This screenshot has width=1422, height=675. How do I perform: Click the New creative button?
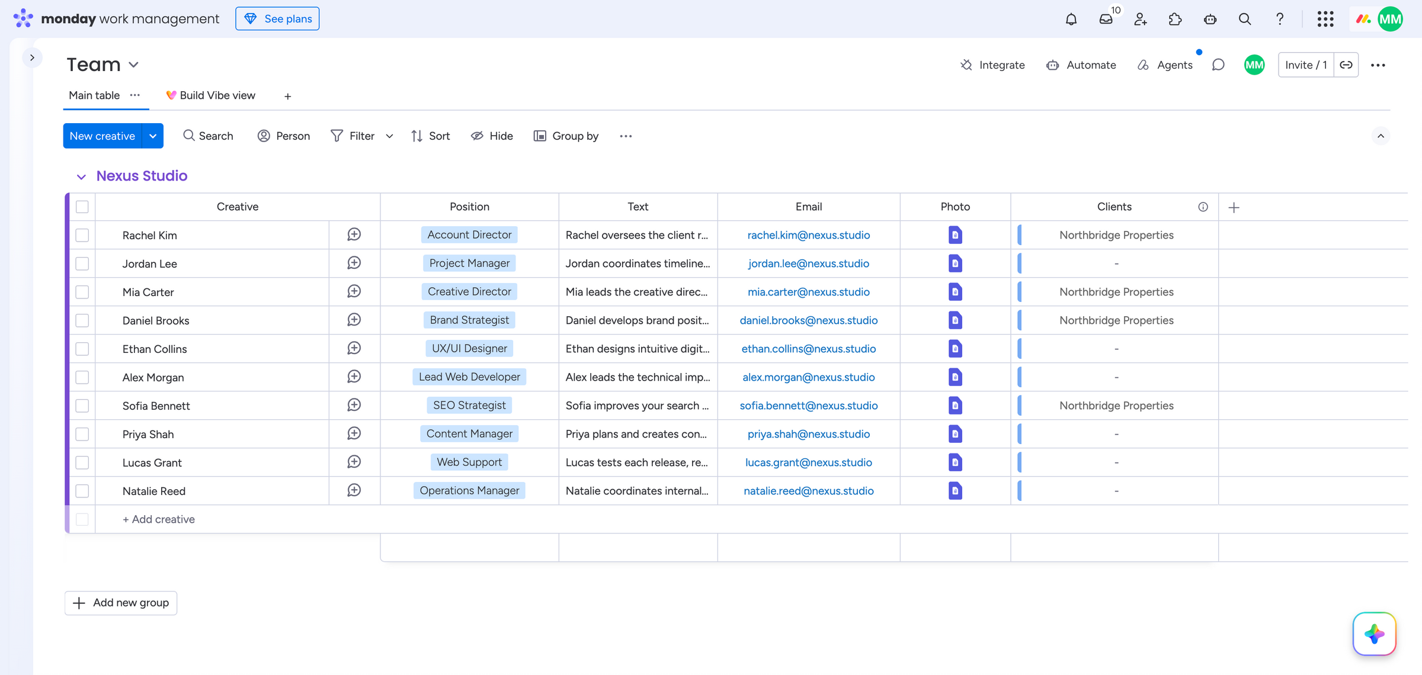coord(103,136)
